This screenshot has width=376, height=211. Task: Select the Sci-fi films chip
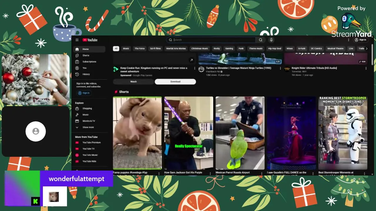[155, 49]
